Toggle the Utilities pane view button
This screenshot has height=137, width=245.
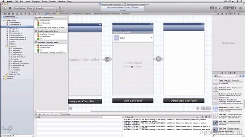tap(234, 8)
